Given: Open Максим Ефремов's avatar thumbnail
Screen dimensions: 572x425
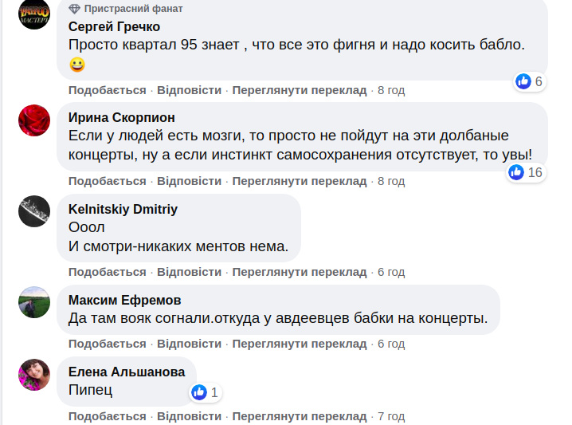Looking at the screenshot, I should point(34,302).
